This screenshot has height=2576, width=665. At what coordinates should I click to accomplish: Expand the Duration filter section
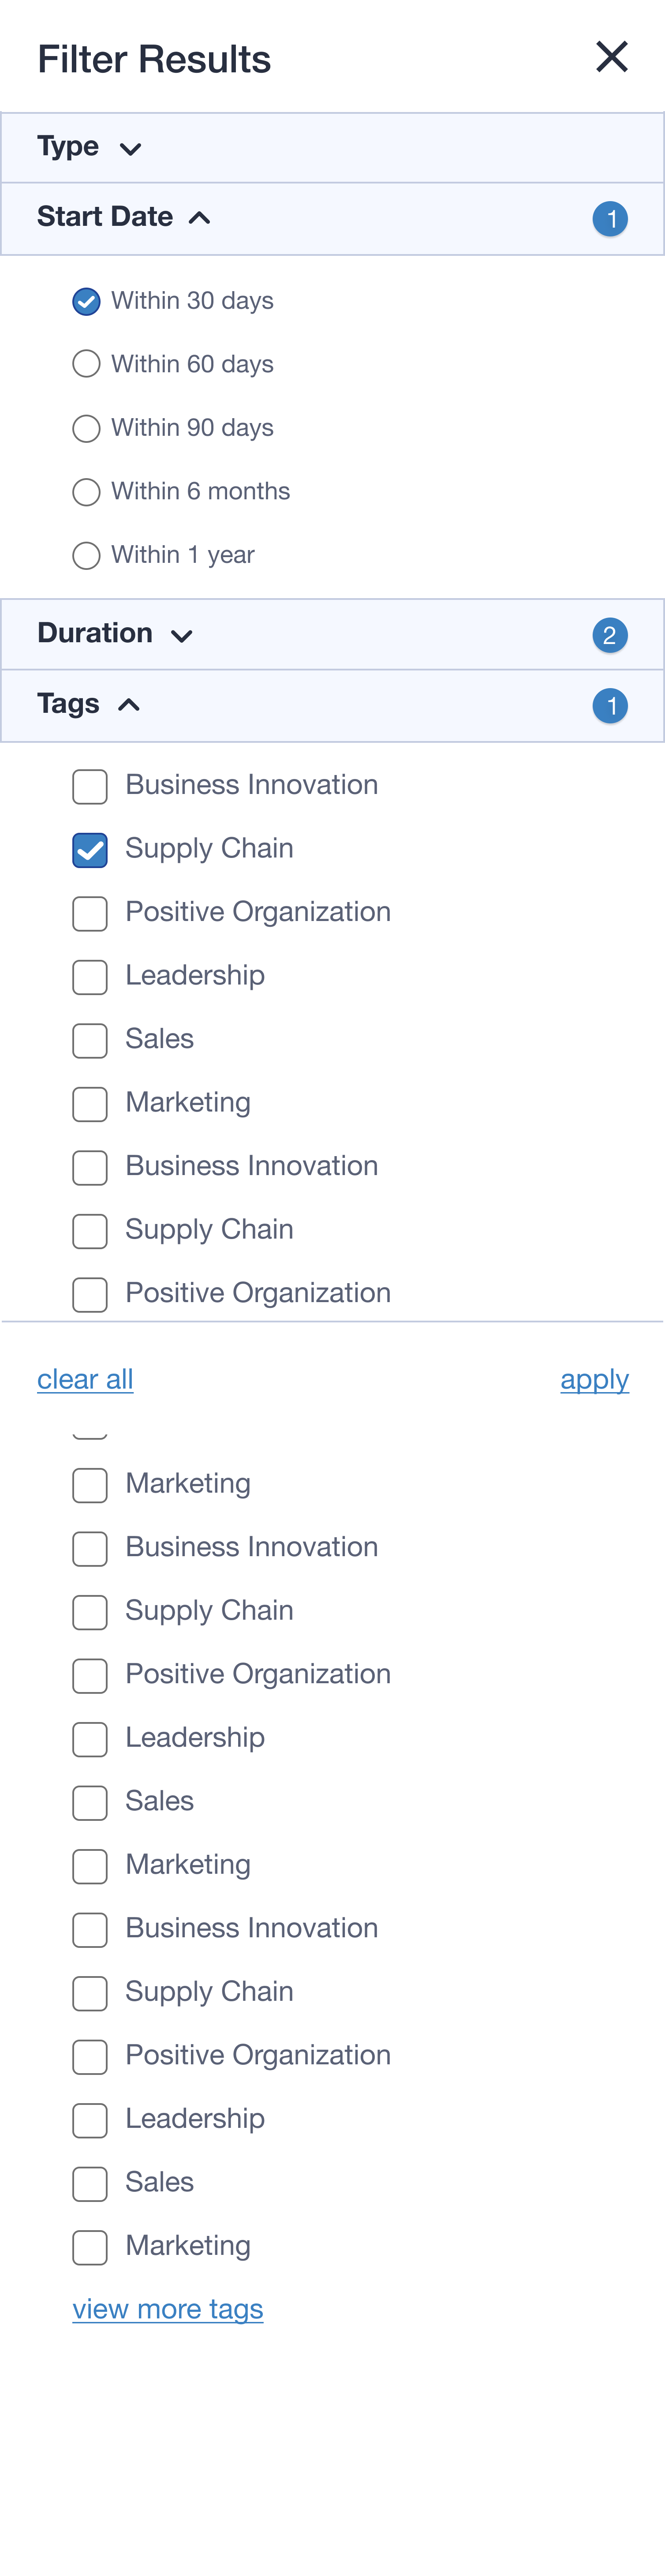pyautogui.click(x=332, y=634)
